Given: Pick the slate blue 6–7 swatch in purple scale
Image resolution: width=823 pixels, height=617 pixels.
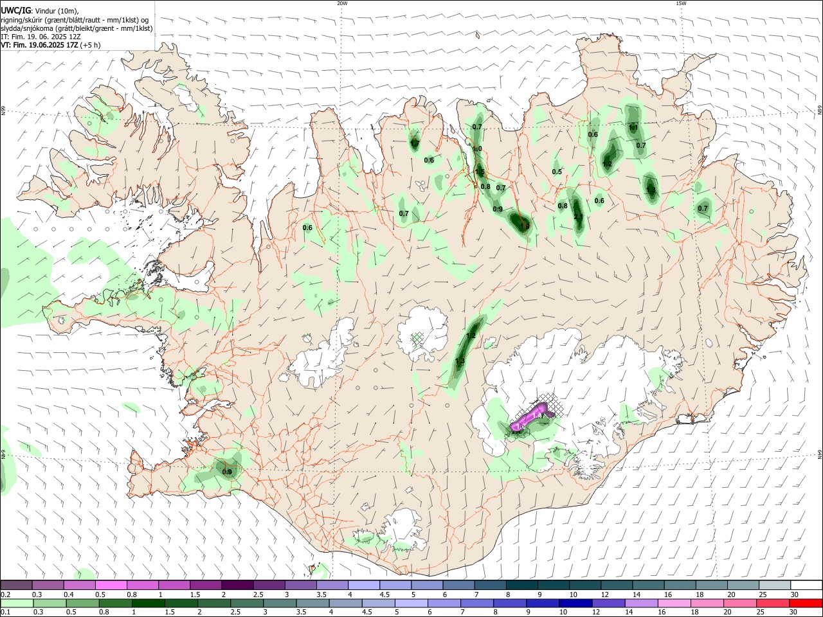Looking at the screenshot, I should click(x=459, y=585).
